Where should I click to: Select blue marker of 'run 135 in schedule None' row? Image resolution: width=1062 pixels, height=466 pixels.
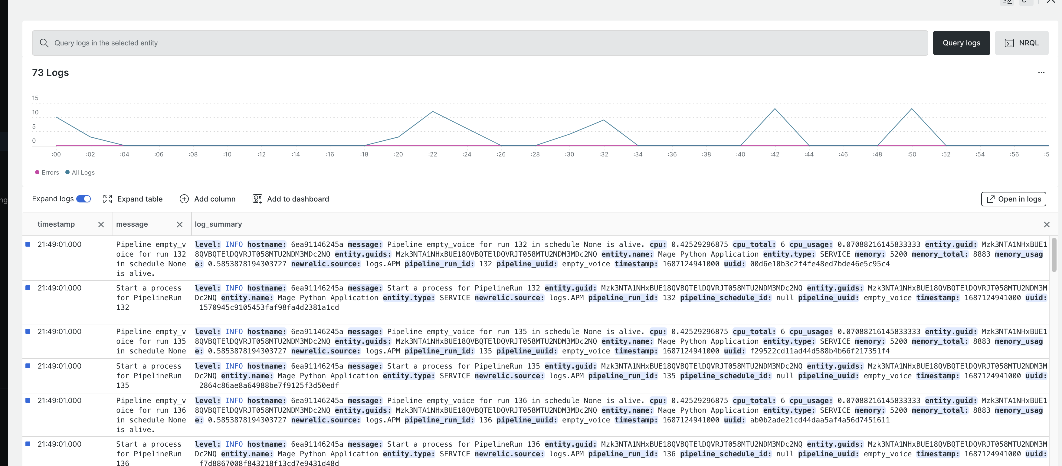click(28, 331)
